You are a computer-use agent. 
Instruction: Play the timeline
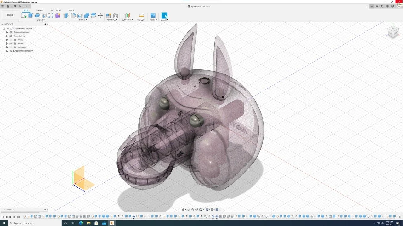coord(10,217)
